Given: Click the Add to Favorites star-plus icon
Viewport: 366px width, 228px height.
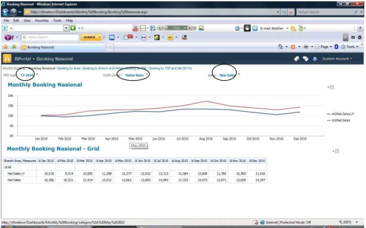Looking at the screenshot, I should (x=14, y=47).
